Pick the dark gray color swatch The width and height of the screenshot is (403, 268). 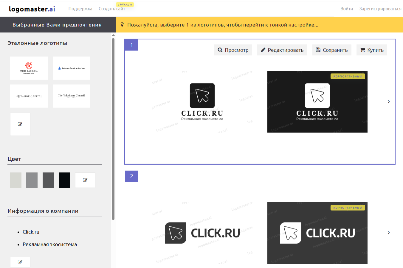coord(48,180)
